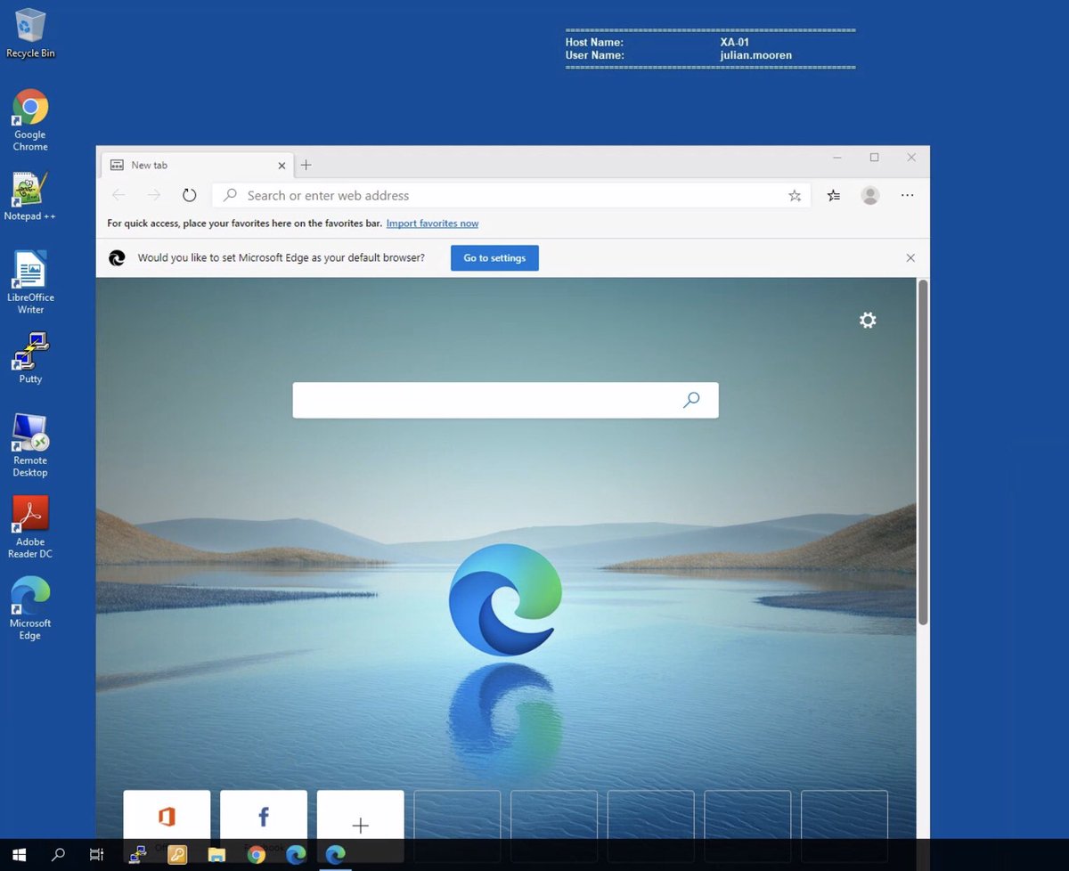Open a new tab with plus button
Viewport: 1069px width, 871px height.
[x=306, y=165]
